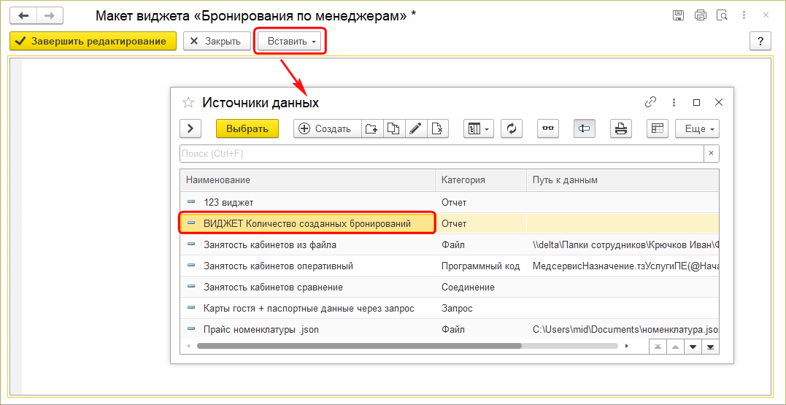Edit selected item with pencil icon
This screenshot has height=405, width=786.
[x=415, y=128]
